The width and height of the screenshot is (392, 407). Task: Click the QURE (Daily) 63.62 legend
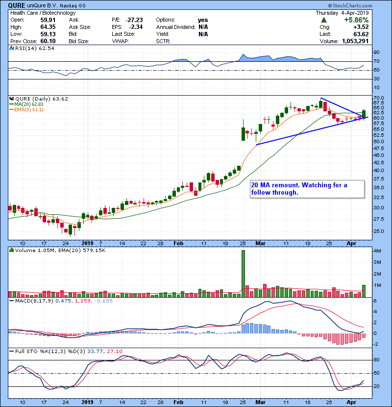(42, 99)
